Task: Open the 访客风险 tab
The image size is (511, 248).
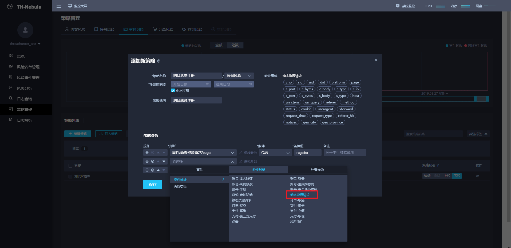Action: click(75, 30)
